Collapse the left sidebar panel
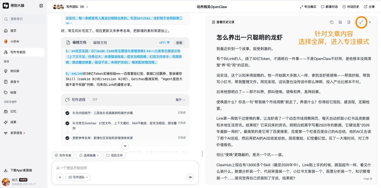Viewport: 381px width, 188px height. (41, 6)
